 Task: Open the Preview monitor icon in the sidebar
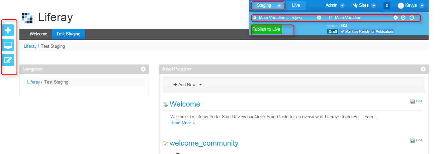[8, 45]
